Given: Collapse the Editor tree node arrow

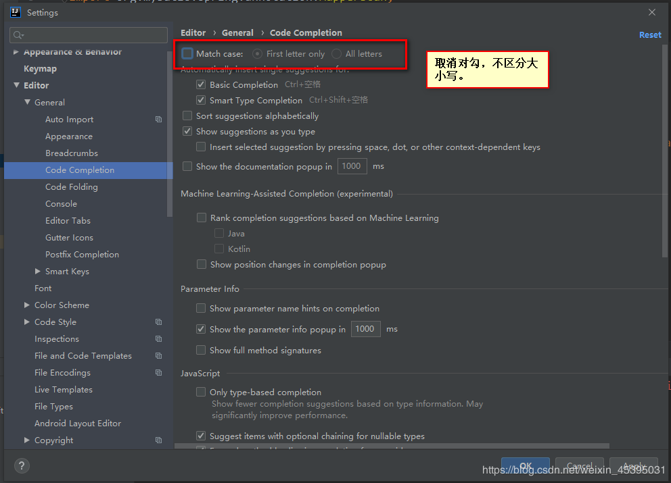Looking at the screenshot, I should [16, 85].
